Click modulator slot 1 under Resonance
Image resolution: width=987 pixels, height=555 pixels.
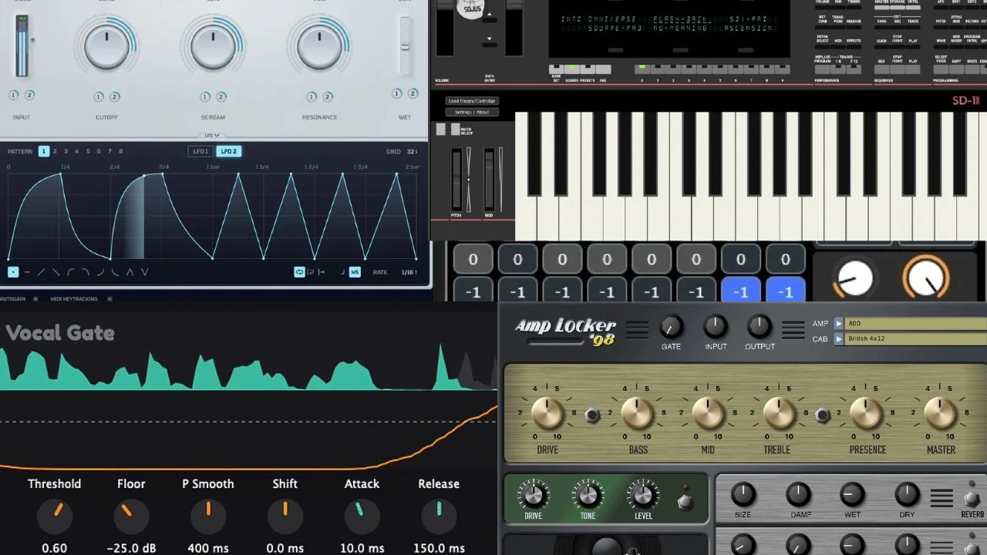point(312,97)
